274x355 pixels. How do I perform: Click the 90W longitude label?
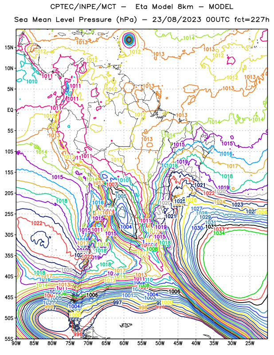[16, 343]
